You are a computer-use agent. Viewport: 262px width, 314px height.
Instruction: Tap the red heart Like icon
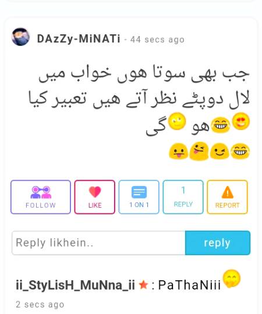point(95,192)
